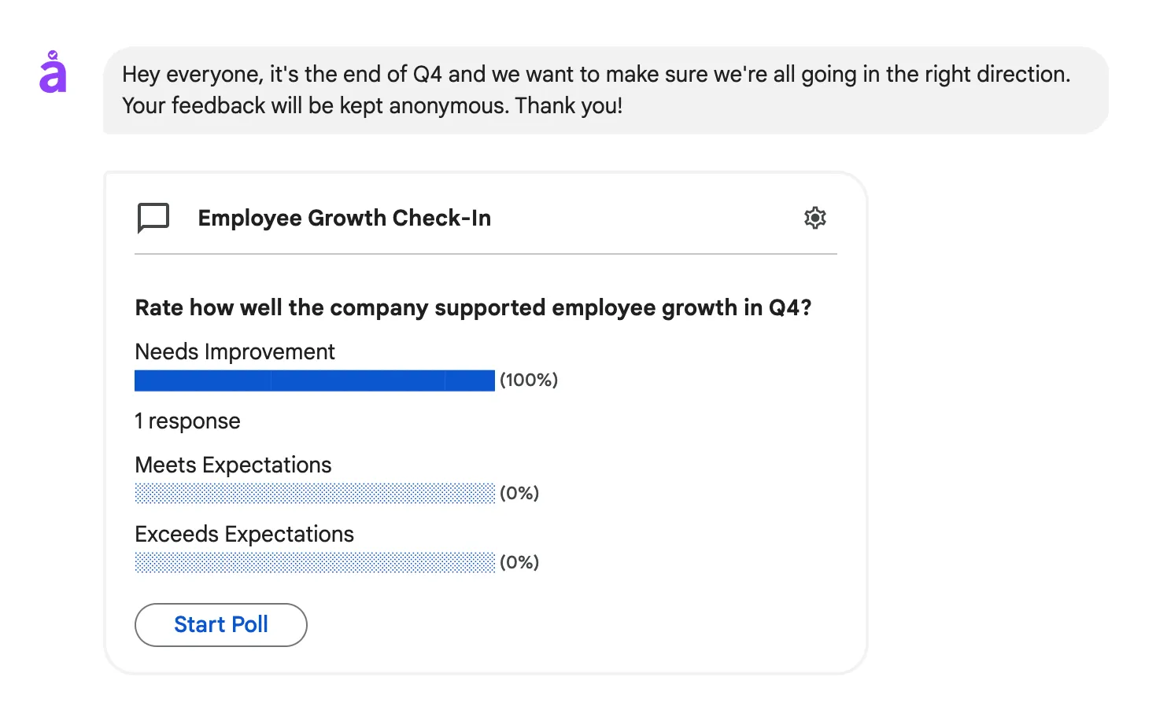This screenshot has width=1156, height=717.
Task: Click the divider line under the poll header
Action: pyautogui.click(x=486, y=254)
